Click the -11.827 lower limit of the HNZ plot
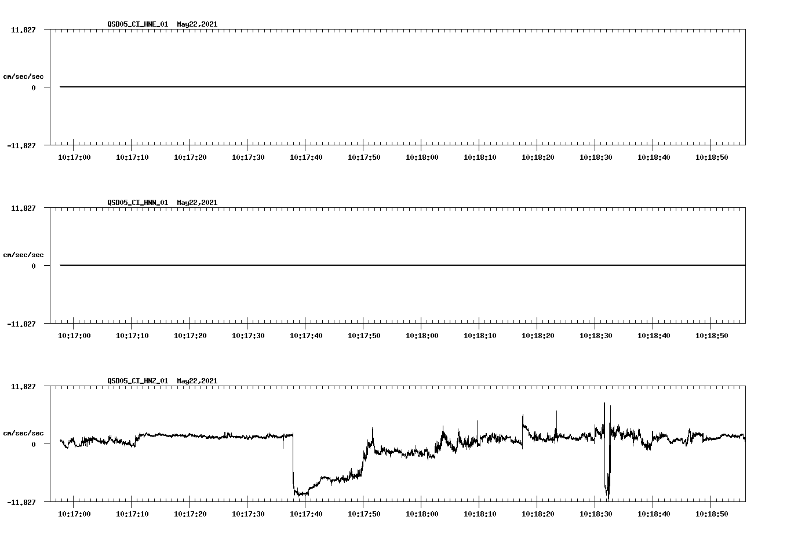Screen dimensions: 787x535 point(21,502)
